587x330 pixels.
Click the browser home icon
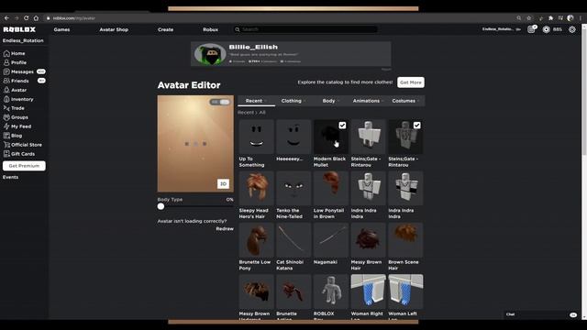pyautogui.click(x=36, y=18)
